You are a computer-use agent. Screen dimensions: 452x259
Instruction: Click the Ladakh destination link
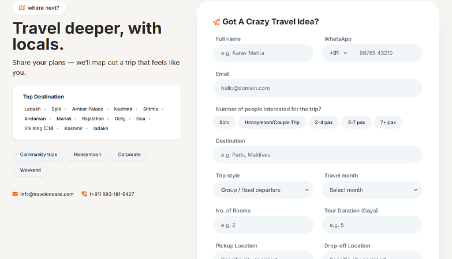click(x=32, y=109)
